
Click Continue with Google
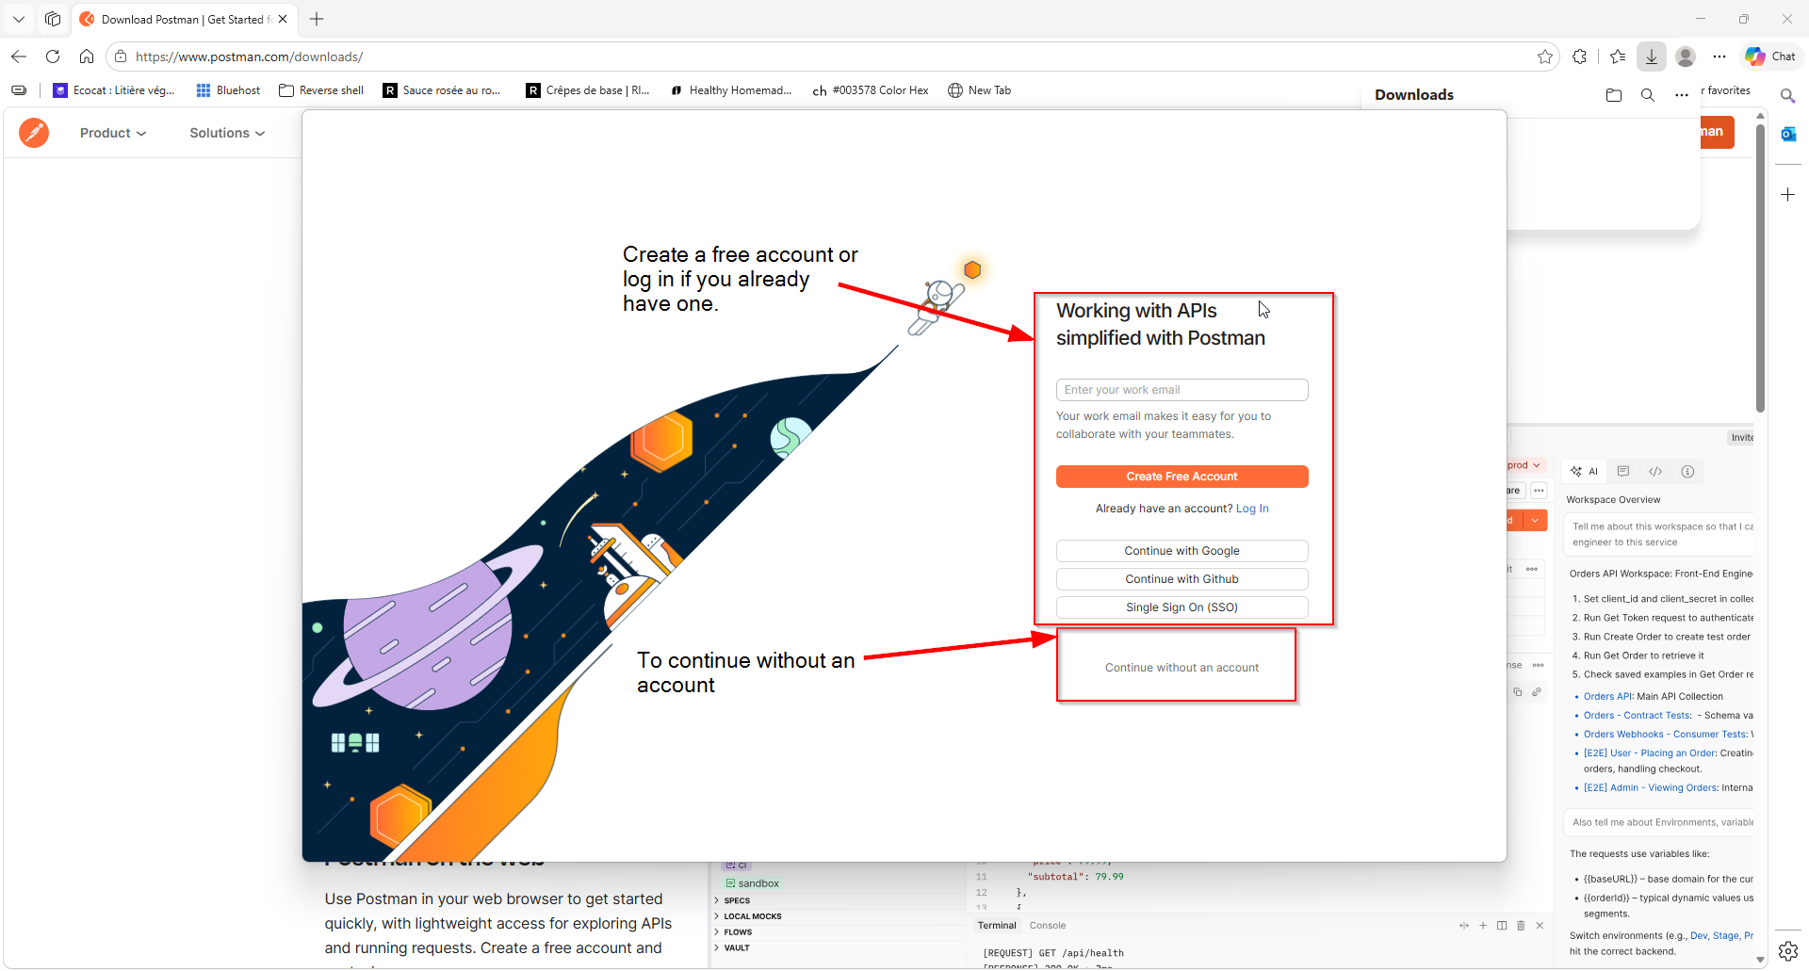1182,551
